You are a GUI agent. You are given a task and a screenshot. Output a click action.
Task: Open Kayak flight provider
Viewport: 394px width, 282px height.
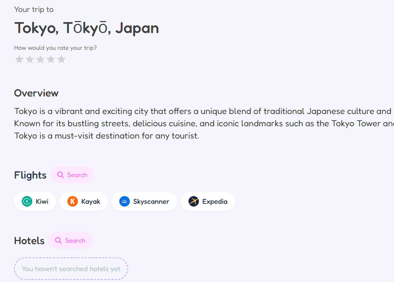click(84, 201)
